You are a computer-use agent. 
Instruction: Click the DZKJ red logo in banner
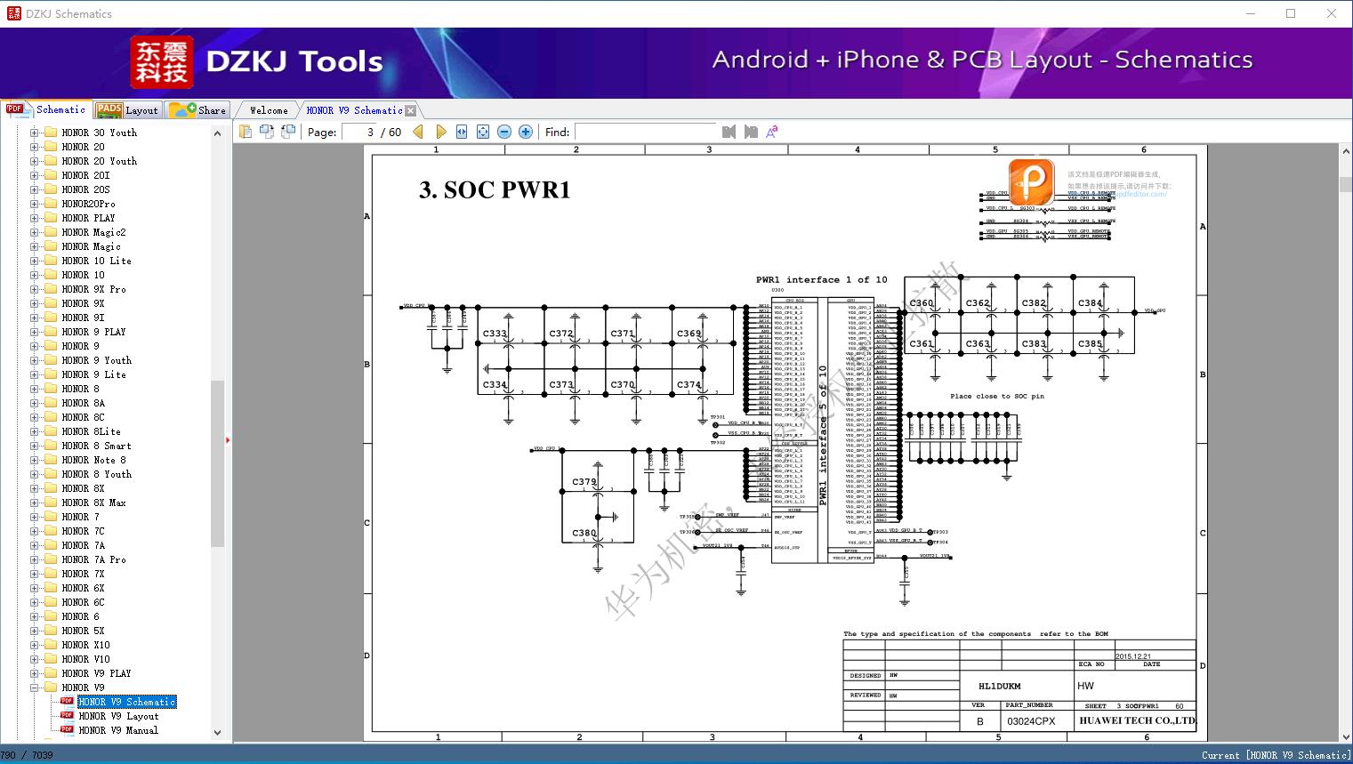point(161,62)
